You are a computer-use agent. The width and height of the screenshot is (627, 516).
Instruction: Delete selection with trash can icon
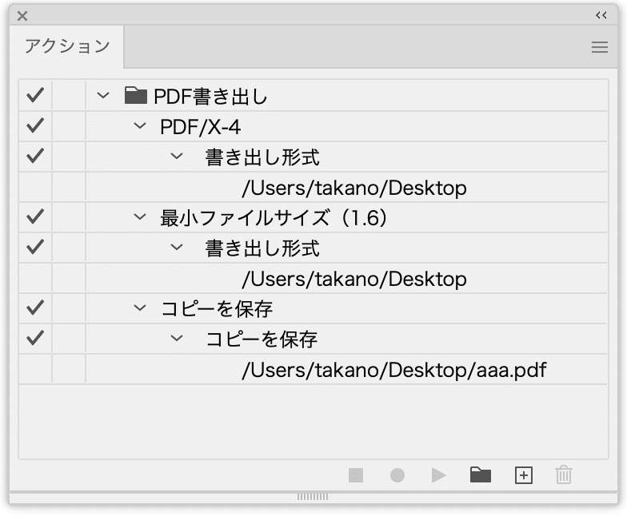click(x=564, y=474)
